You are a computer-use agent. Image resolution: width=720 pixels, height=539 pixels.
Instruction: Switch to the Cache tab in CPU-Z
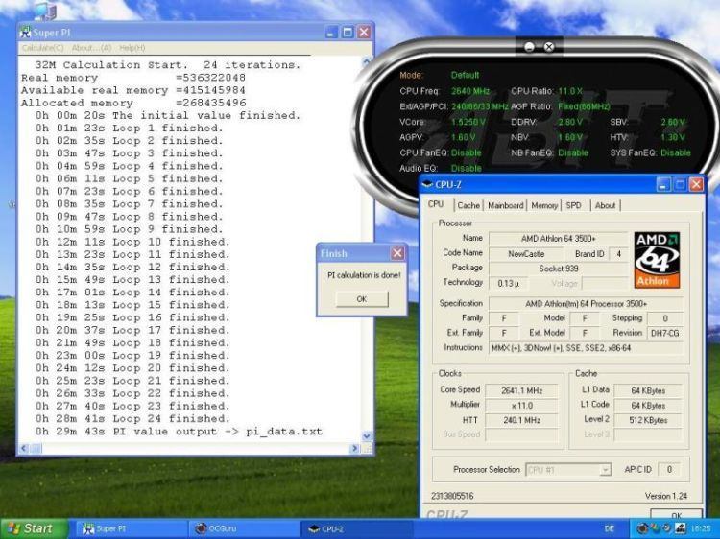[468, 205]
